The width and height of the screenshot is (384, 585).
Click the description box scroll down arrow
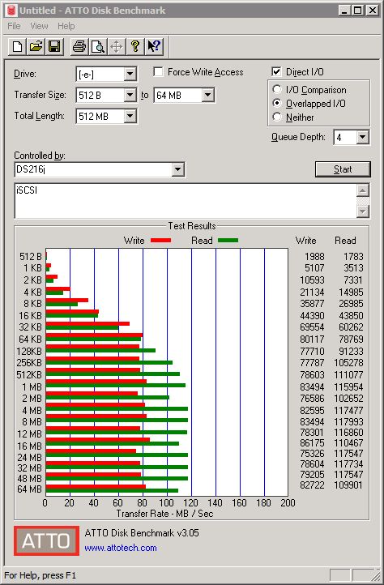tap(363, 211)
